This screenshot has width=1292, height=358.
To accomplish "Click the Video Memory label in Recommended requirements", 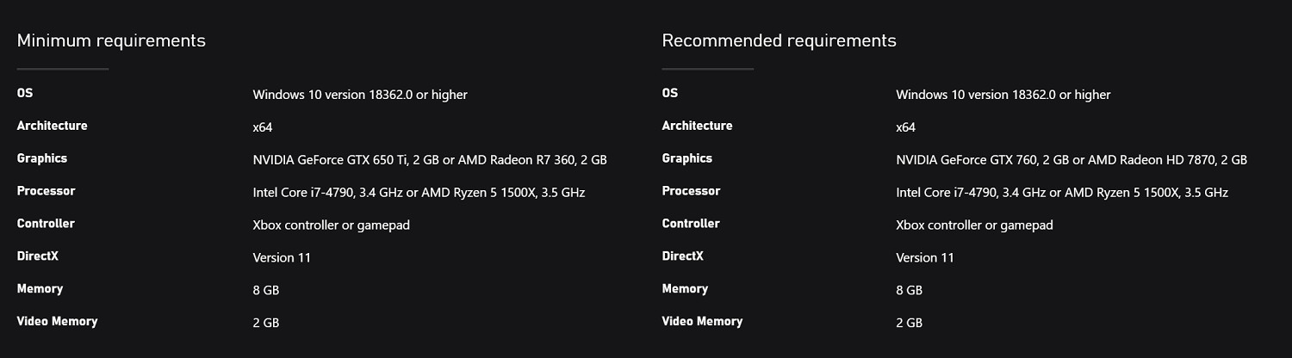I will (x=701, y=322).
